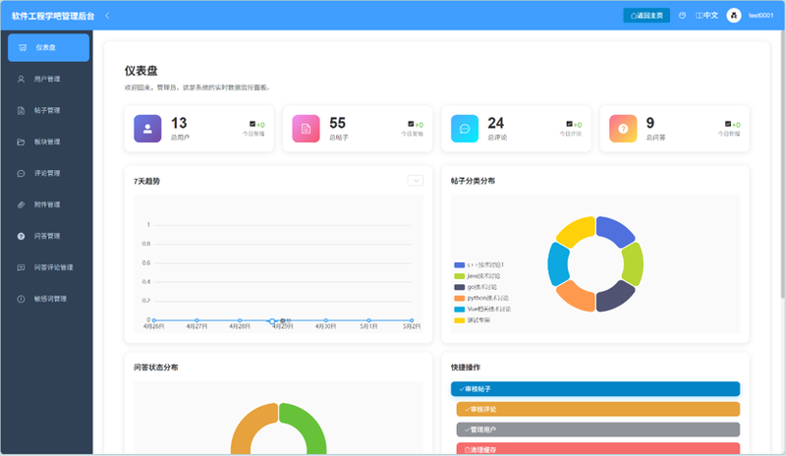Collapse the sidebar with the header chevron

pyautogui.click(x=107, y=16)
